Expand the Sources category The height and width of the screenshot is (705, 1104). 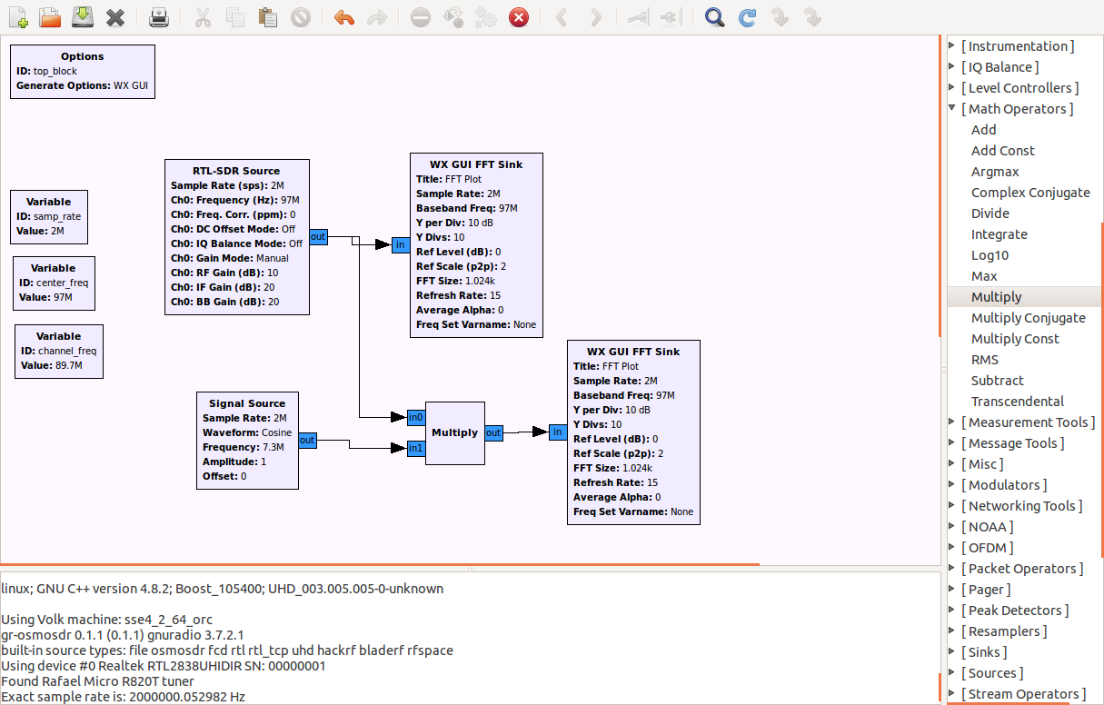(x=952, y=673)
